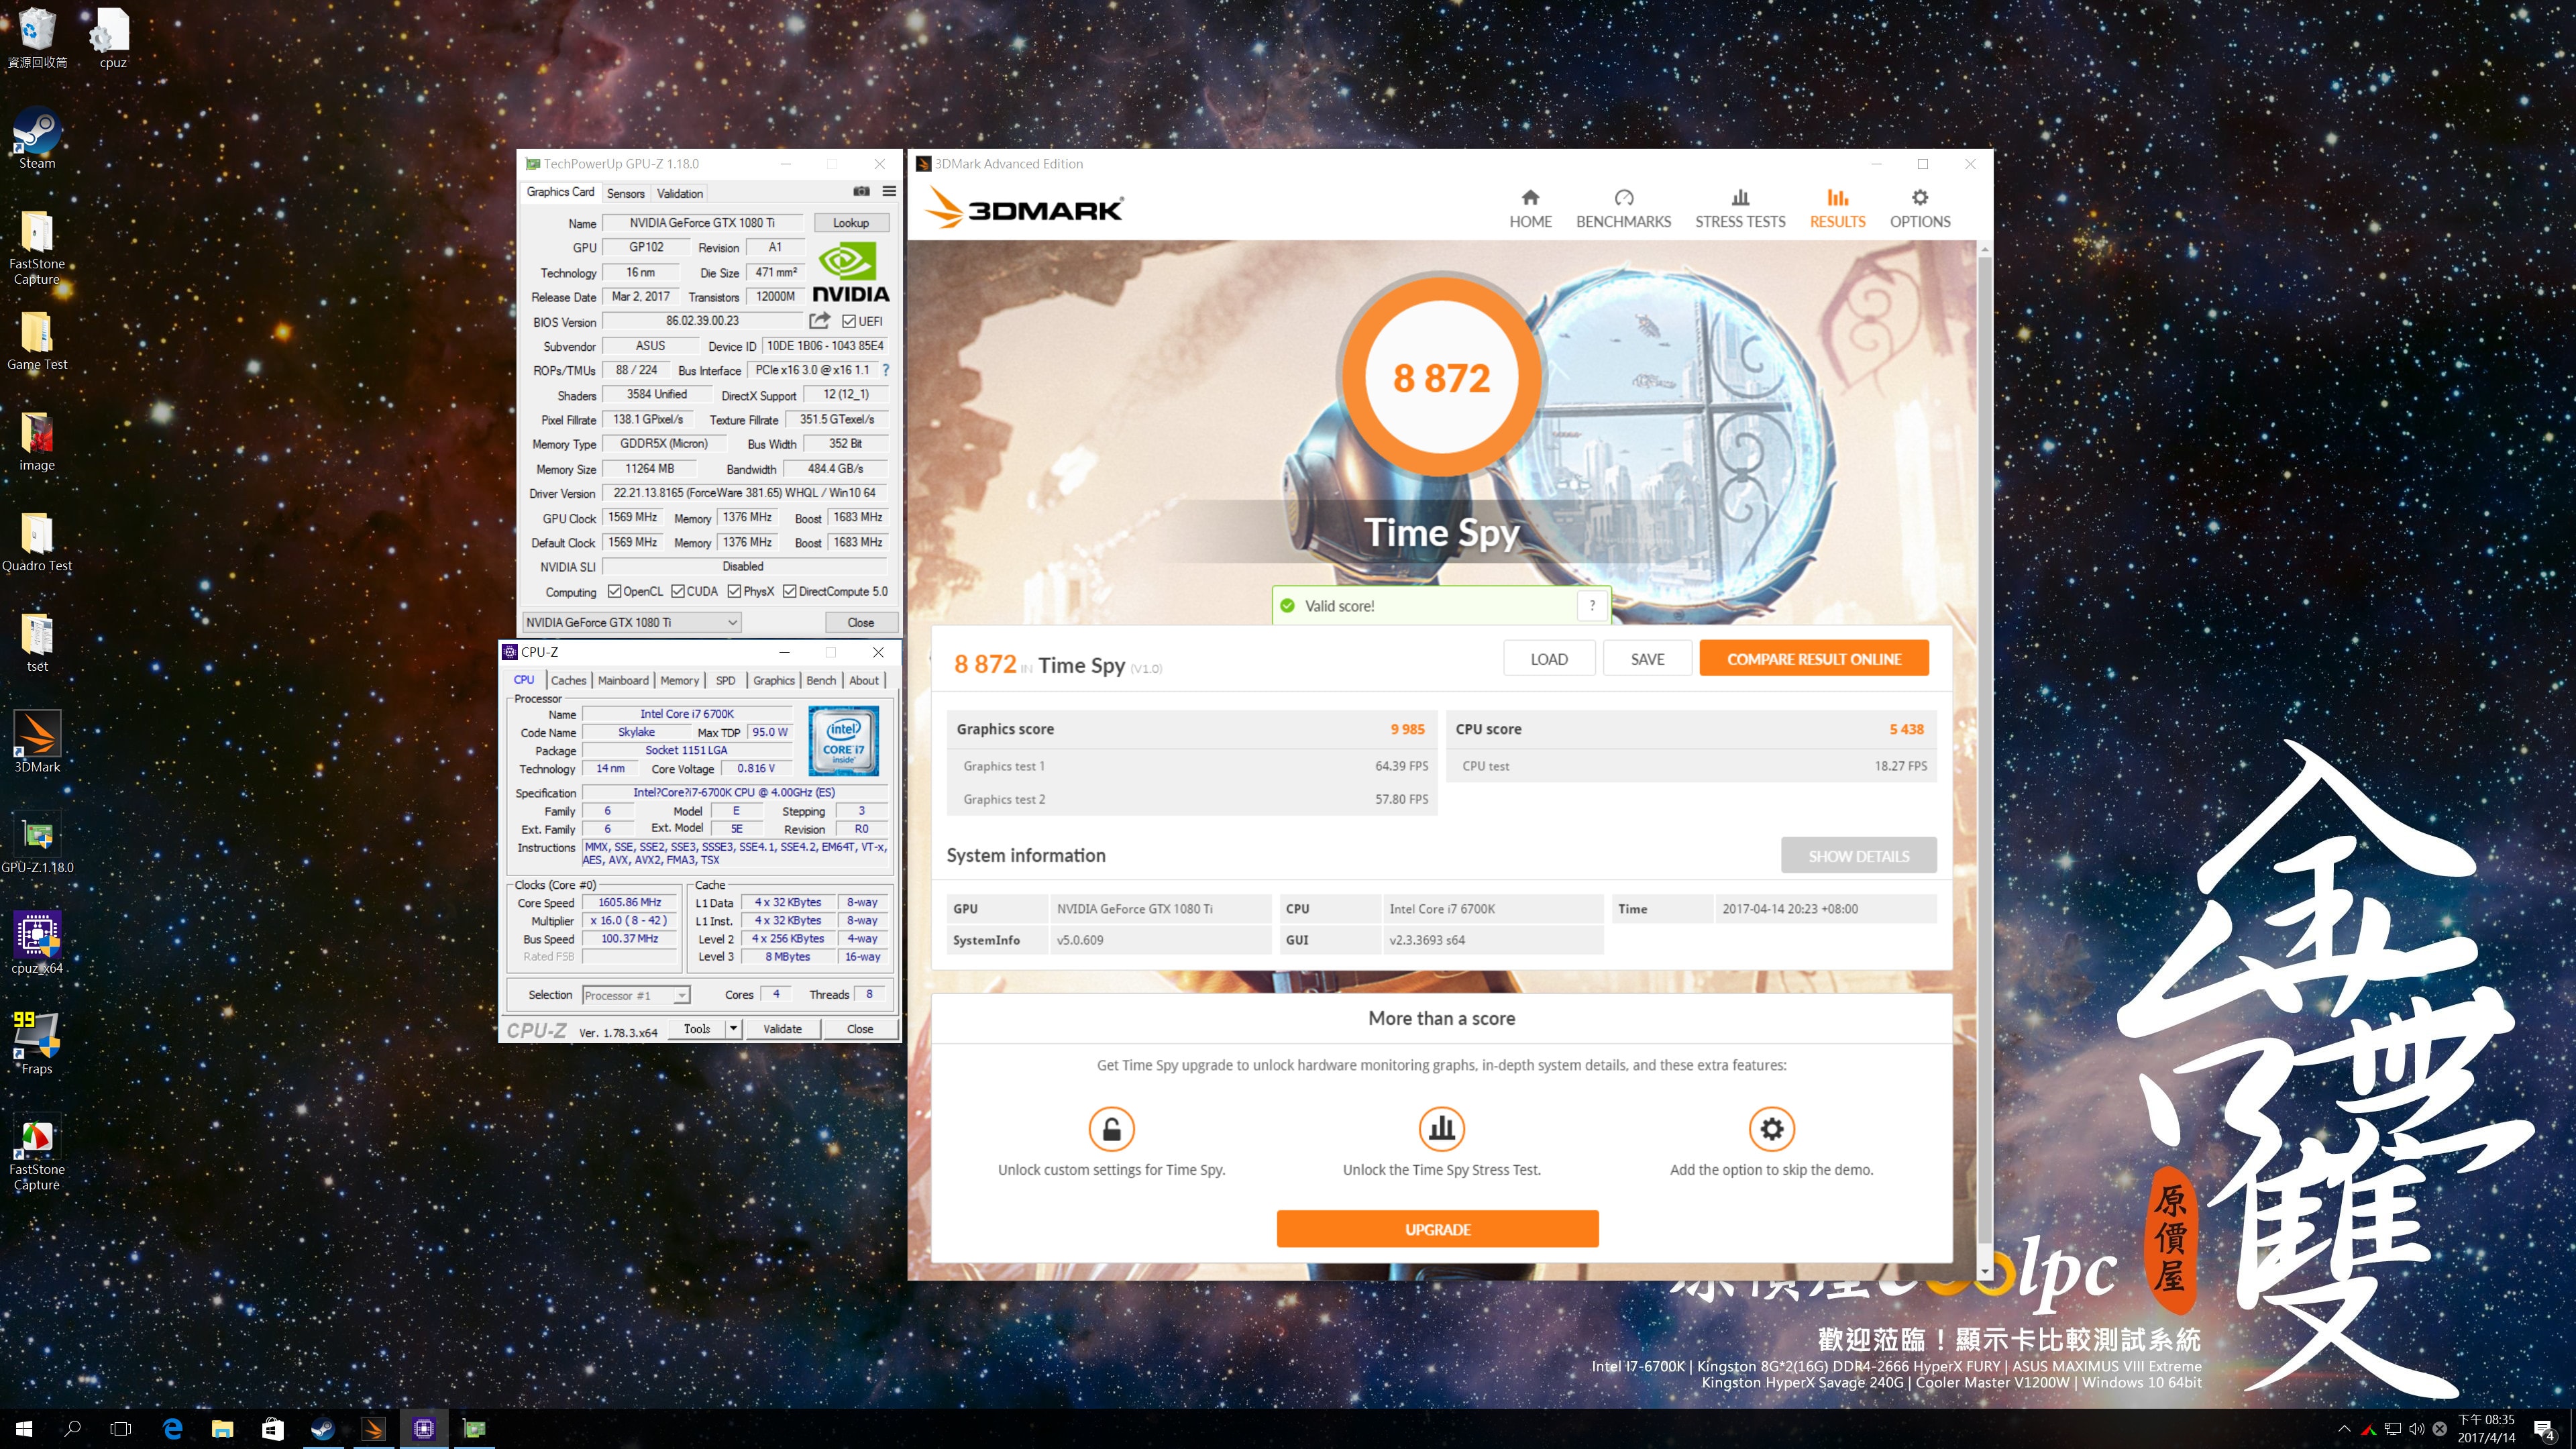Screen dimensions: 2576x1449
Task: Open the STRESS TESTS section in 3DMark
Action: pyautogui.click(x=1740, y=209)
